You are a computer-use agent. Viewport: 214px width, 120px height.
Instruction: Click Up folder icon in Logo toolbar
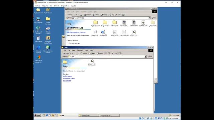[x=77, y=53]
